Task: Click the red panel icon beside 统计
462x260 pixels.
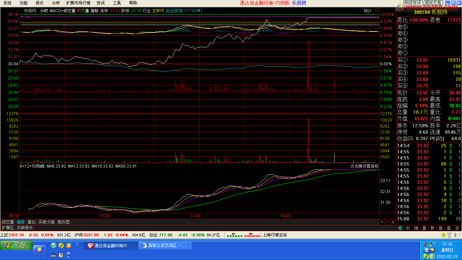Action: [x=377, y=10]
